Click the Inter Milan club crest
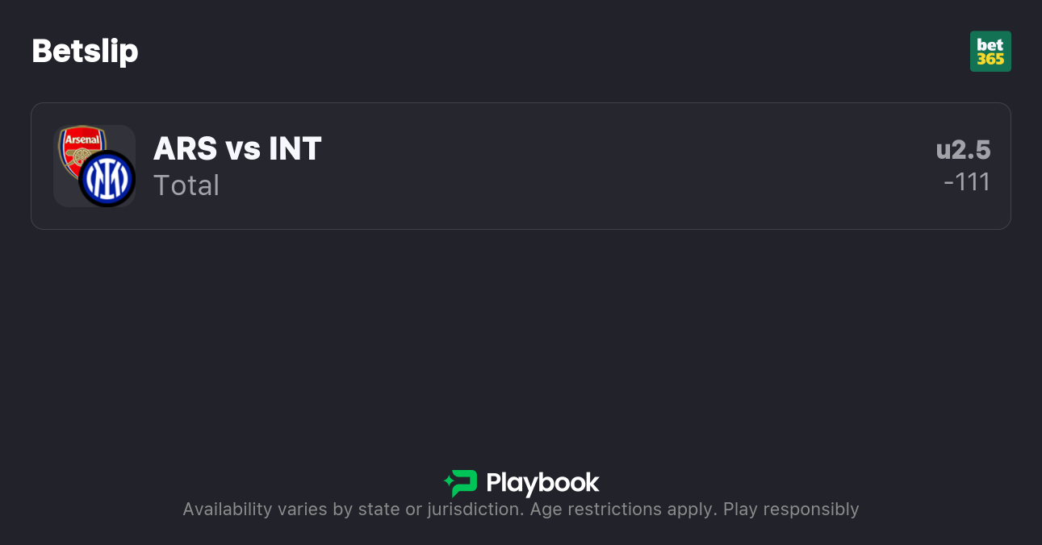Viewport: 1042px width, 545px height. 107,179
